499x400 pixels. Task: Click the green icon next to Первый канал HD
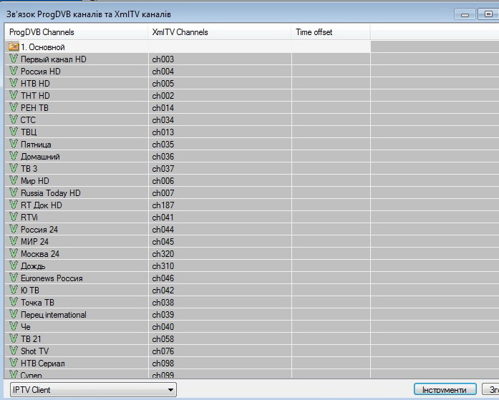tap(14, 59)
